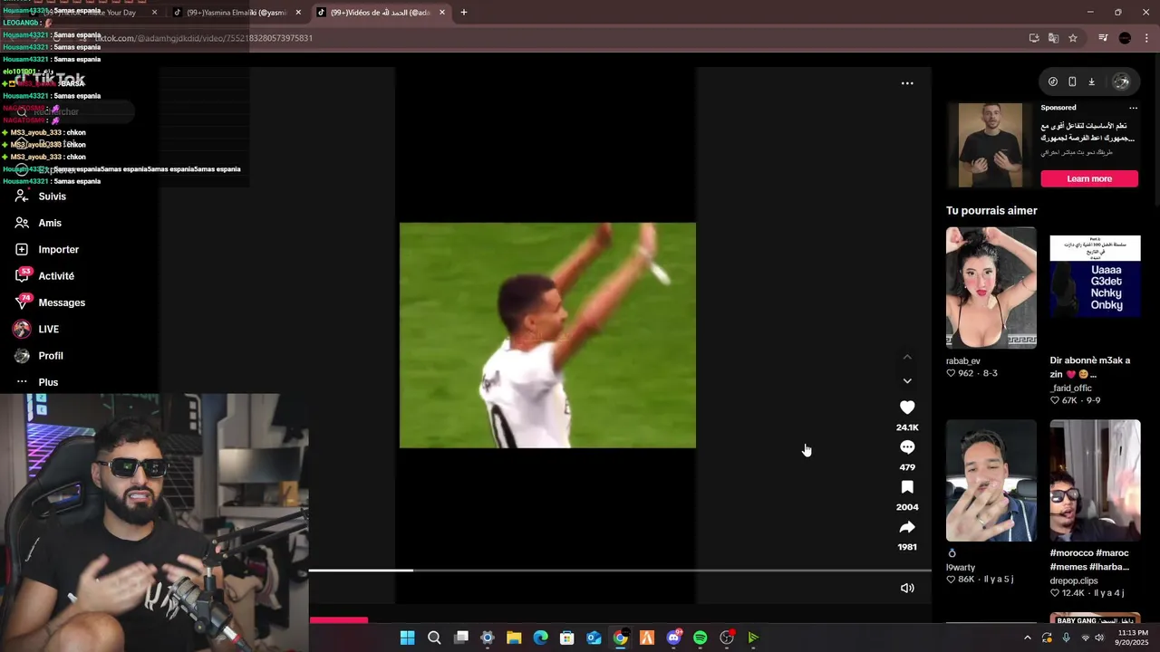Open File Explorer from the taskbar
This screenshot has height=652, width=1160.
(514, 638)
